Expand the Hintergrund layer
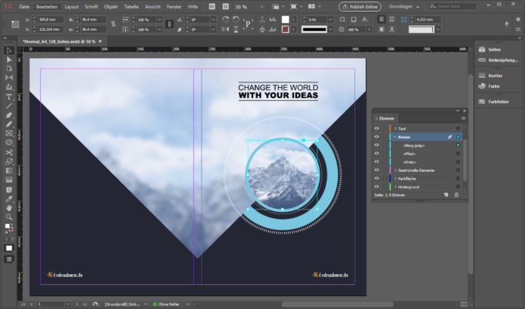This screenshot has width=525, height=309. tap(395, 187)
